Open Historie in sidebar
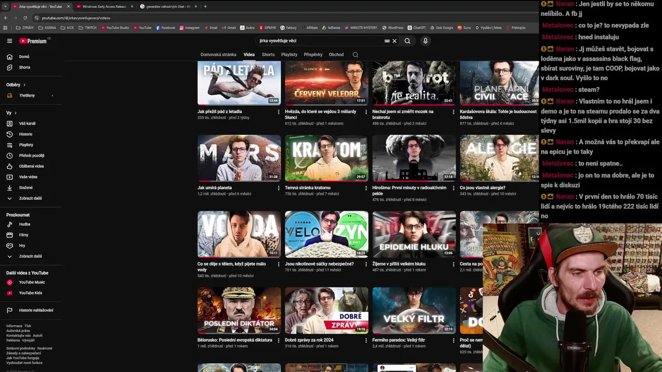662x372 pixels. click(x=25, y=134)
